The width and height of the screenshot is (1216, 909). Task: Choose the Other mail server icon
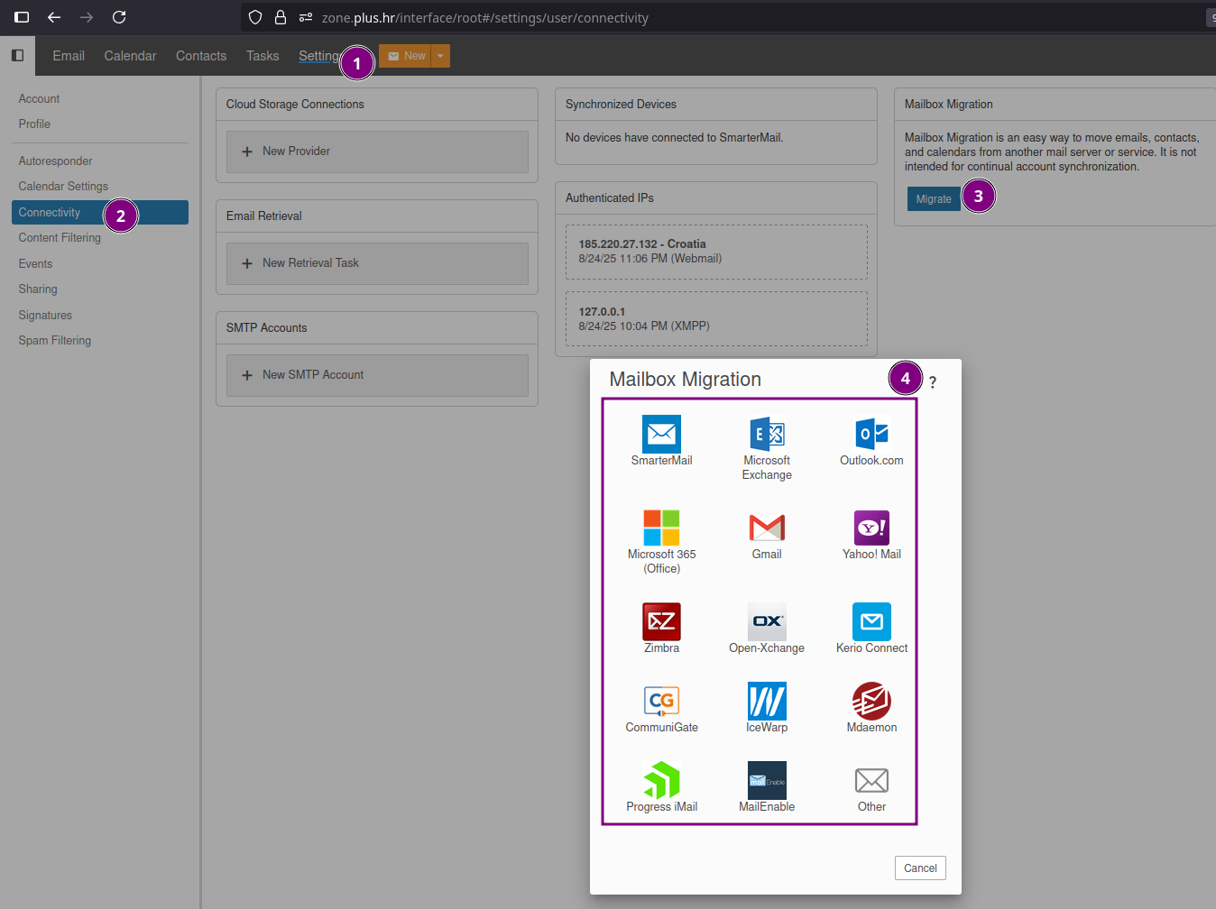pos(871,780)
